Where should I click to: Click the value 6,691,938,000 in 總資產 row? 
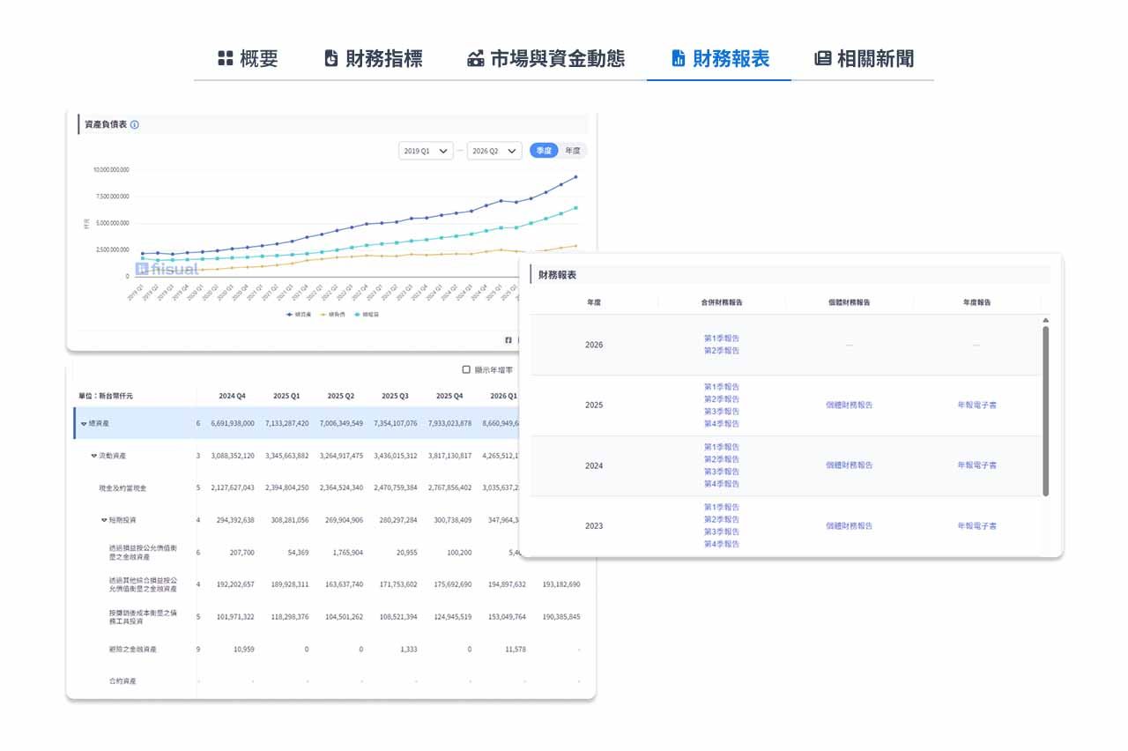[233, 424]
